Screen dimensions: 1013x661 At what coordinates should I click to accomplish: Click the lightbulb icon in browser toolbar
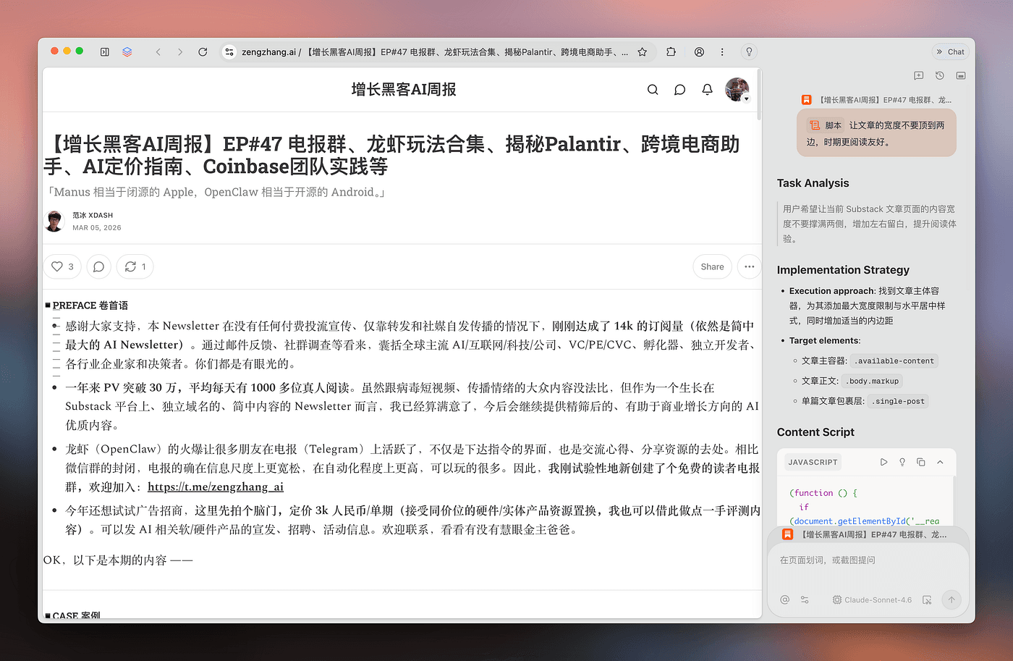point(749,52)
